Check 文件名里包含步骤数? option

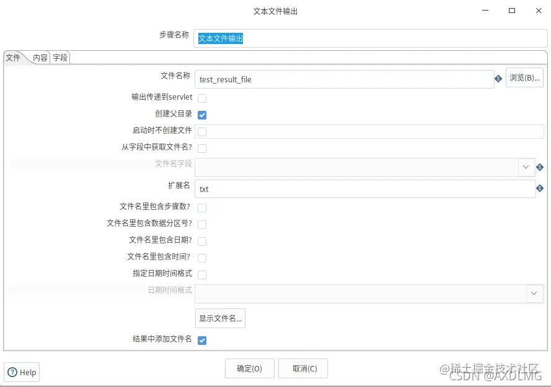pyautogui.click(x=202, y=208)
